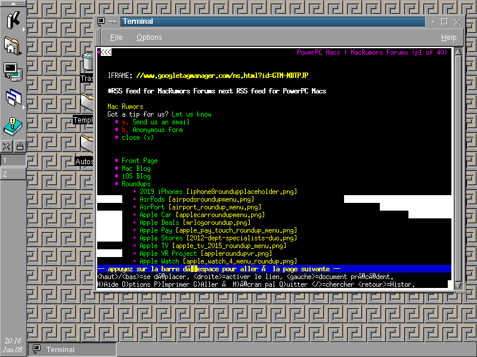
Task: Click the Terminal vertical scrollbar track
Action: pos(458,169)
